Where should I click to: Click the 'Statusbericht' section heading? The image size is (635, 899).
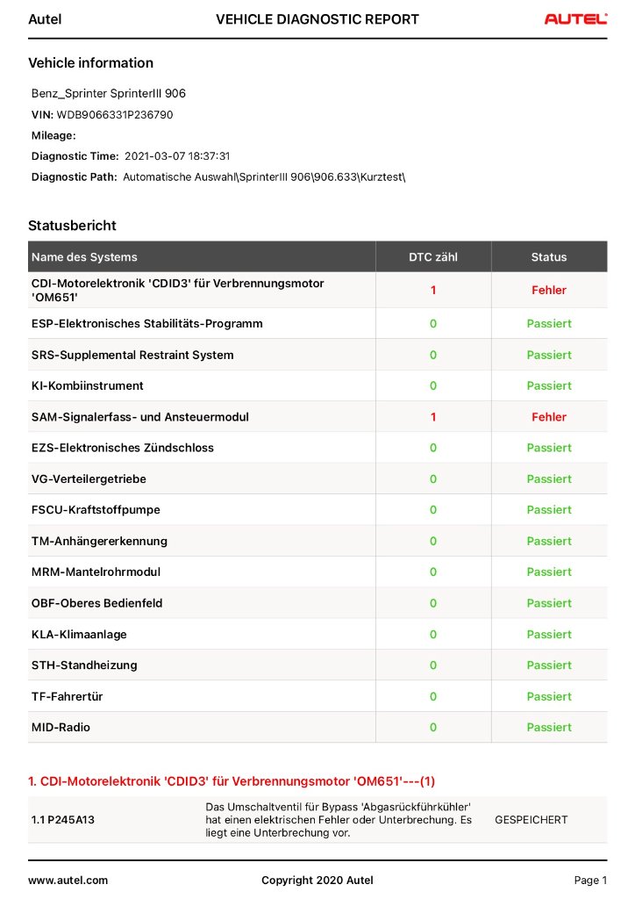pos(72,226)
